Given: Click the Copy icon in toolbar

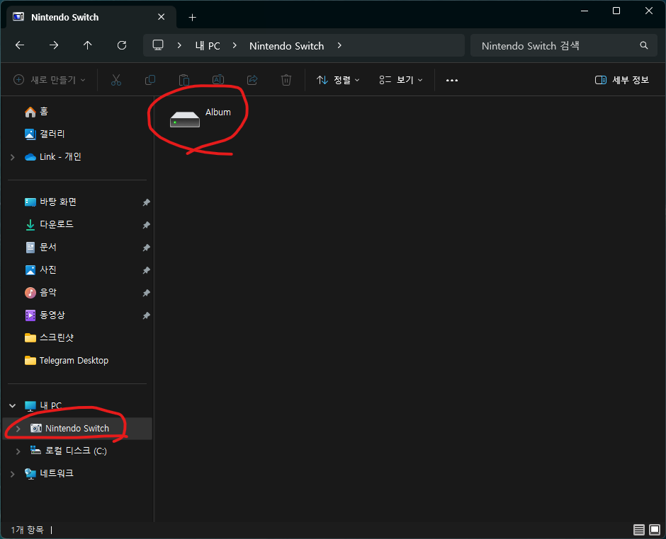Looking at the screenshot, I should 150,80.
